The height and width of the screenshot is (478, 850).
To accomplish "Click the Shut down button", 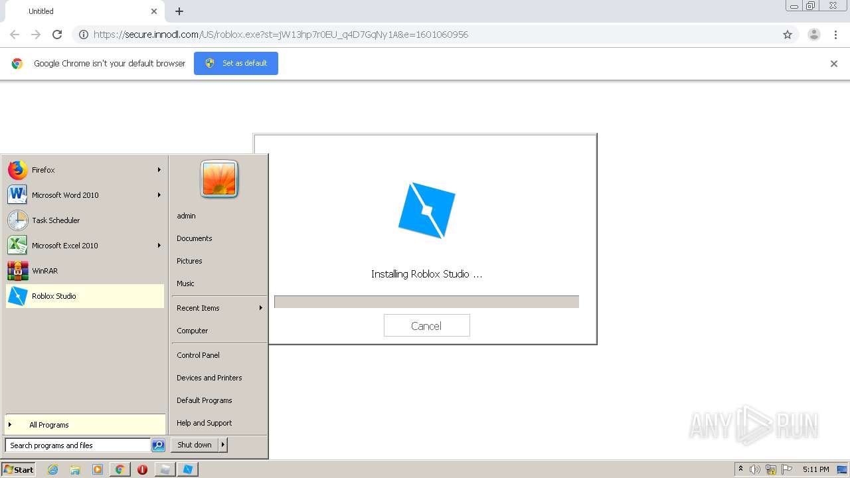I will [x=195, y=445].
